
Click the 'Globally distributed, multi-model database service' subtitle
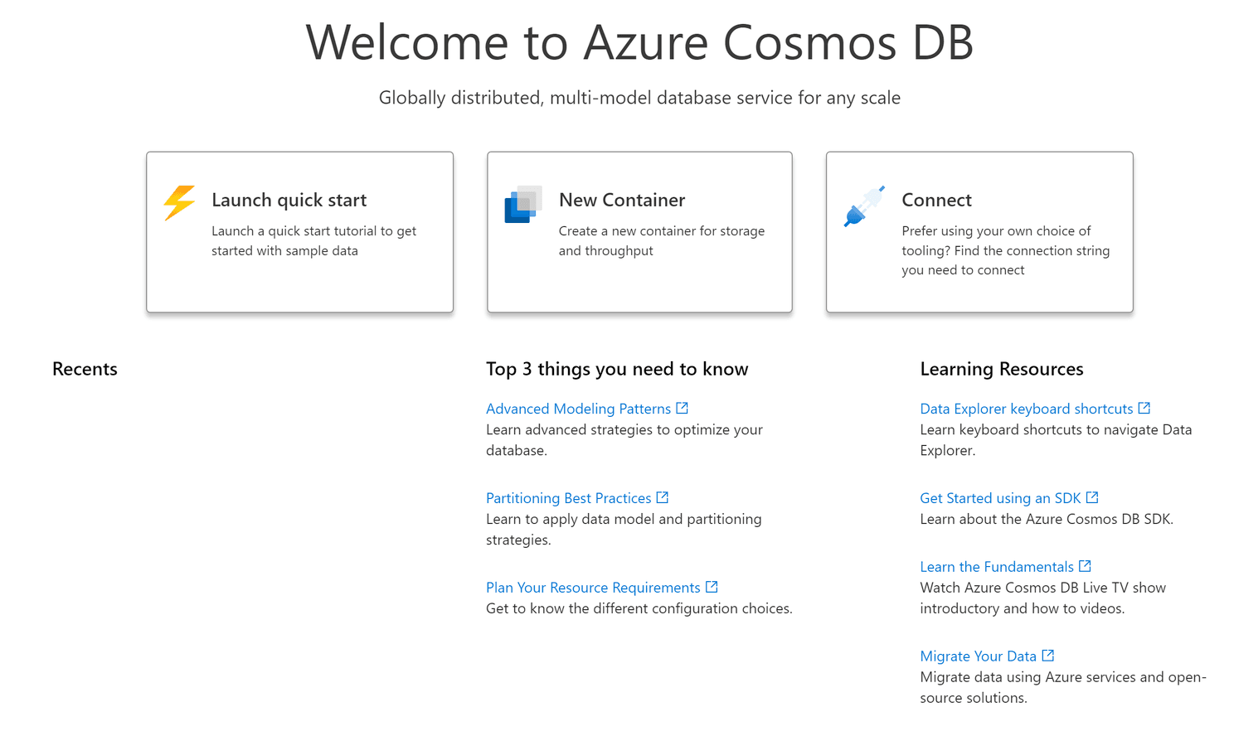pyautogui.click(x=639, y=98)
